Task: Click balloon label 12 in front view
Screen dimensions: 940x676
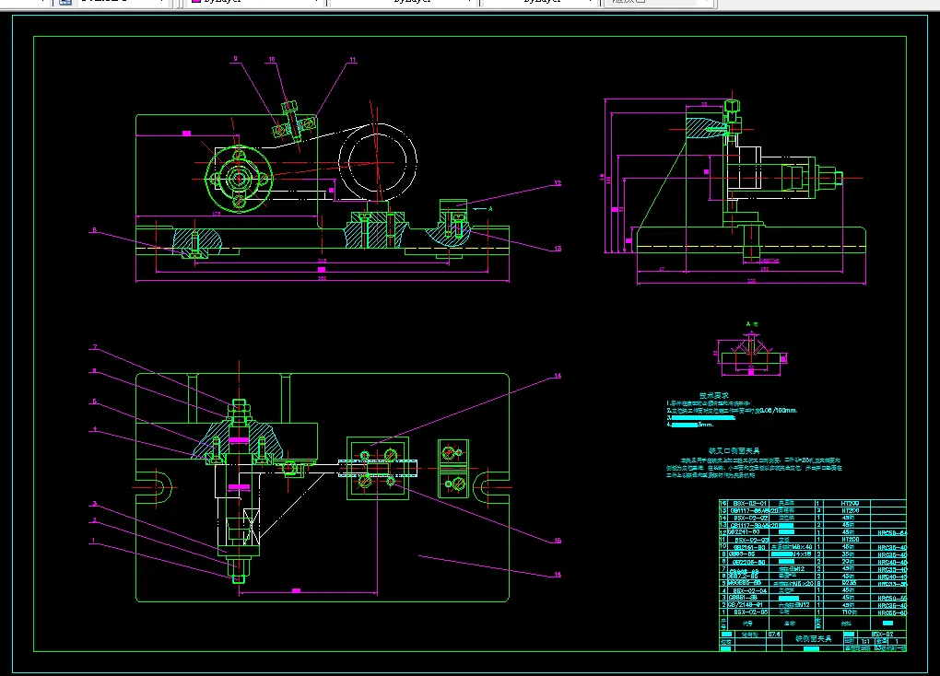Action: pos(558,183)
